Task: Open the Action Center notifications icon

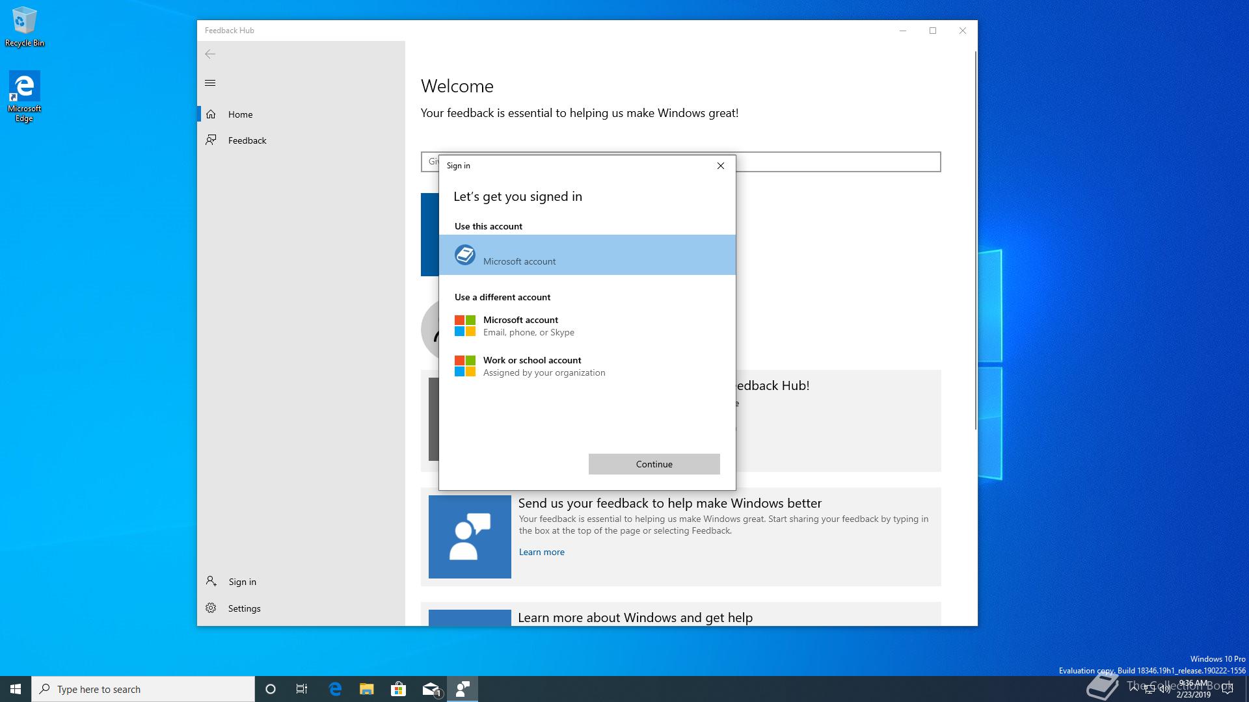Action: (1228, 689)
